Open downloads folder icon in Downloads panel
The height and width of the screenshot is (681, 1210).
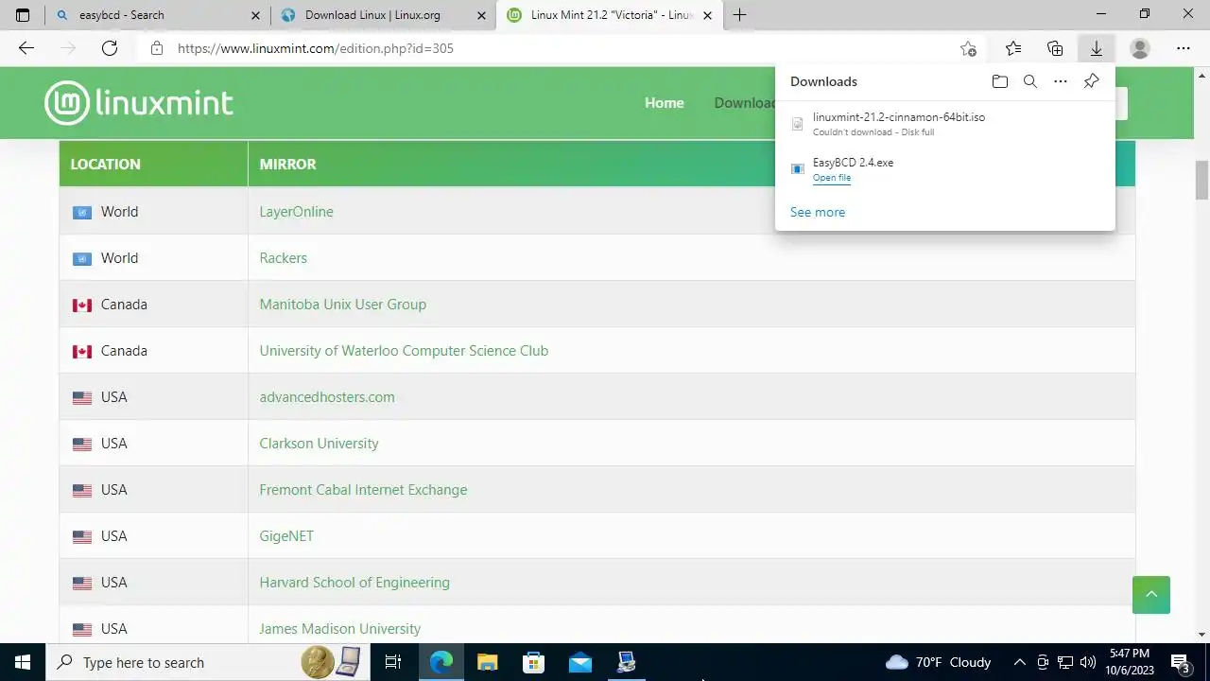tap(1000, 81)
